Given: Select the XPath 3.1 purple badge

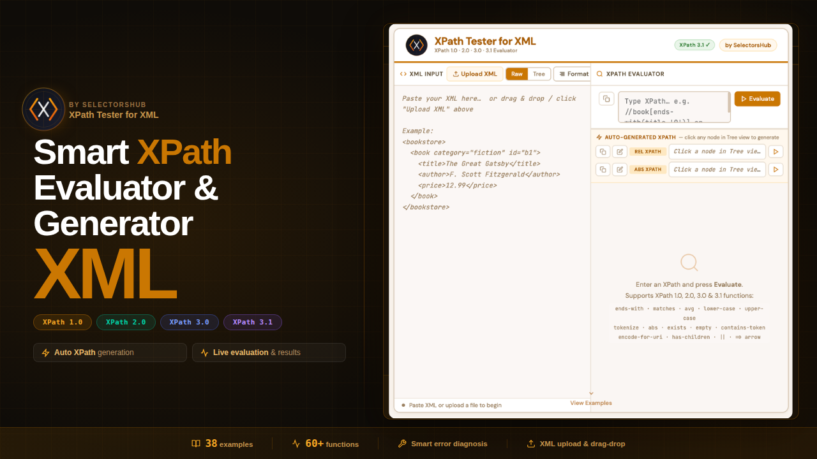Looking at the screenshot, I should (253, 323).
